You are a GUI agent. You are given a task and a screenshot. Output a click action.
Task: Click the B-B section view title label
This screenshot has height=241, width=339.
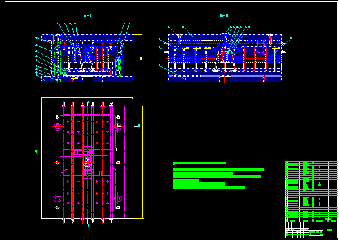[224, 15]
